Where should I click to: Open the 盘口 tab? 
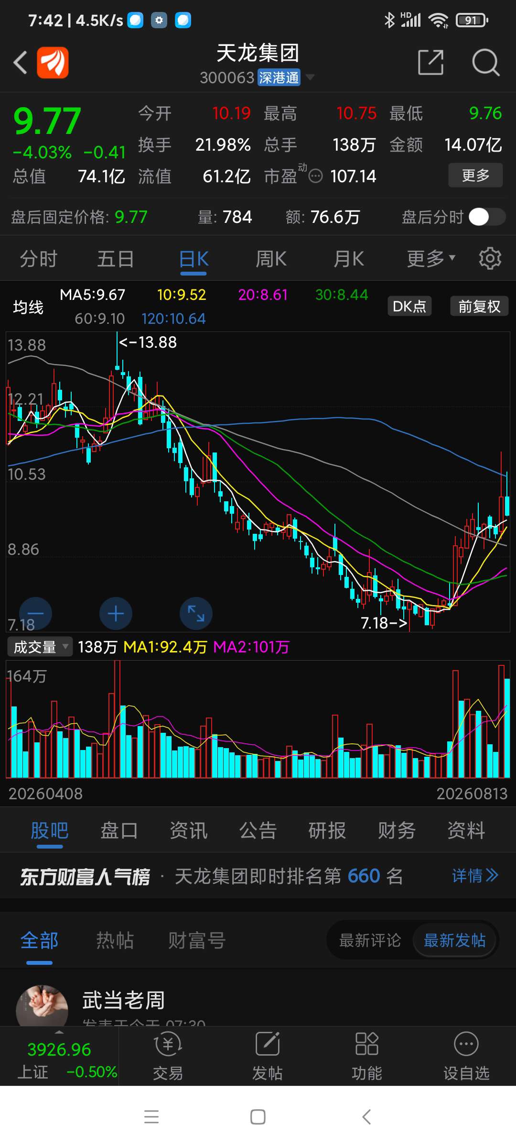point(119,830)
